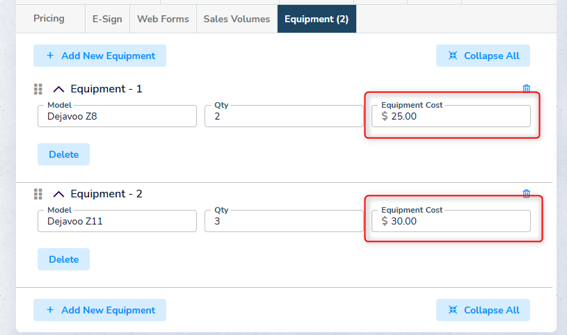Click the Equipment - 2 drag handle icon
The height and width of the screenshot is (335, 567).
click(38, 194)
